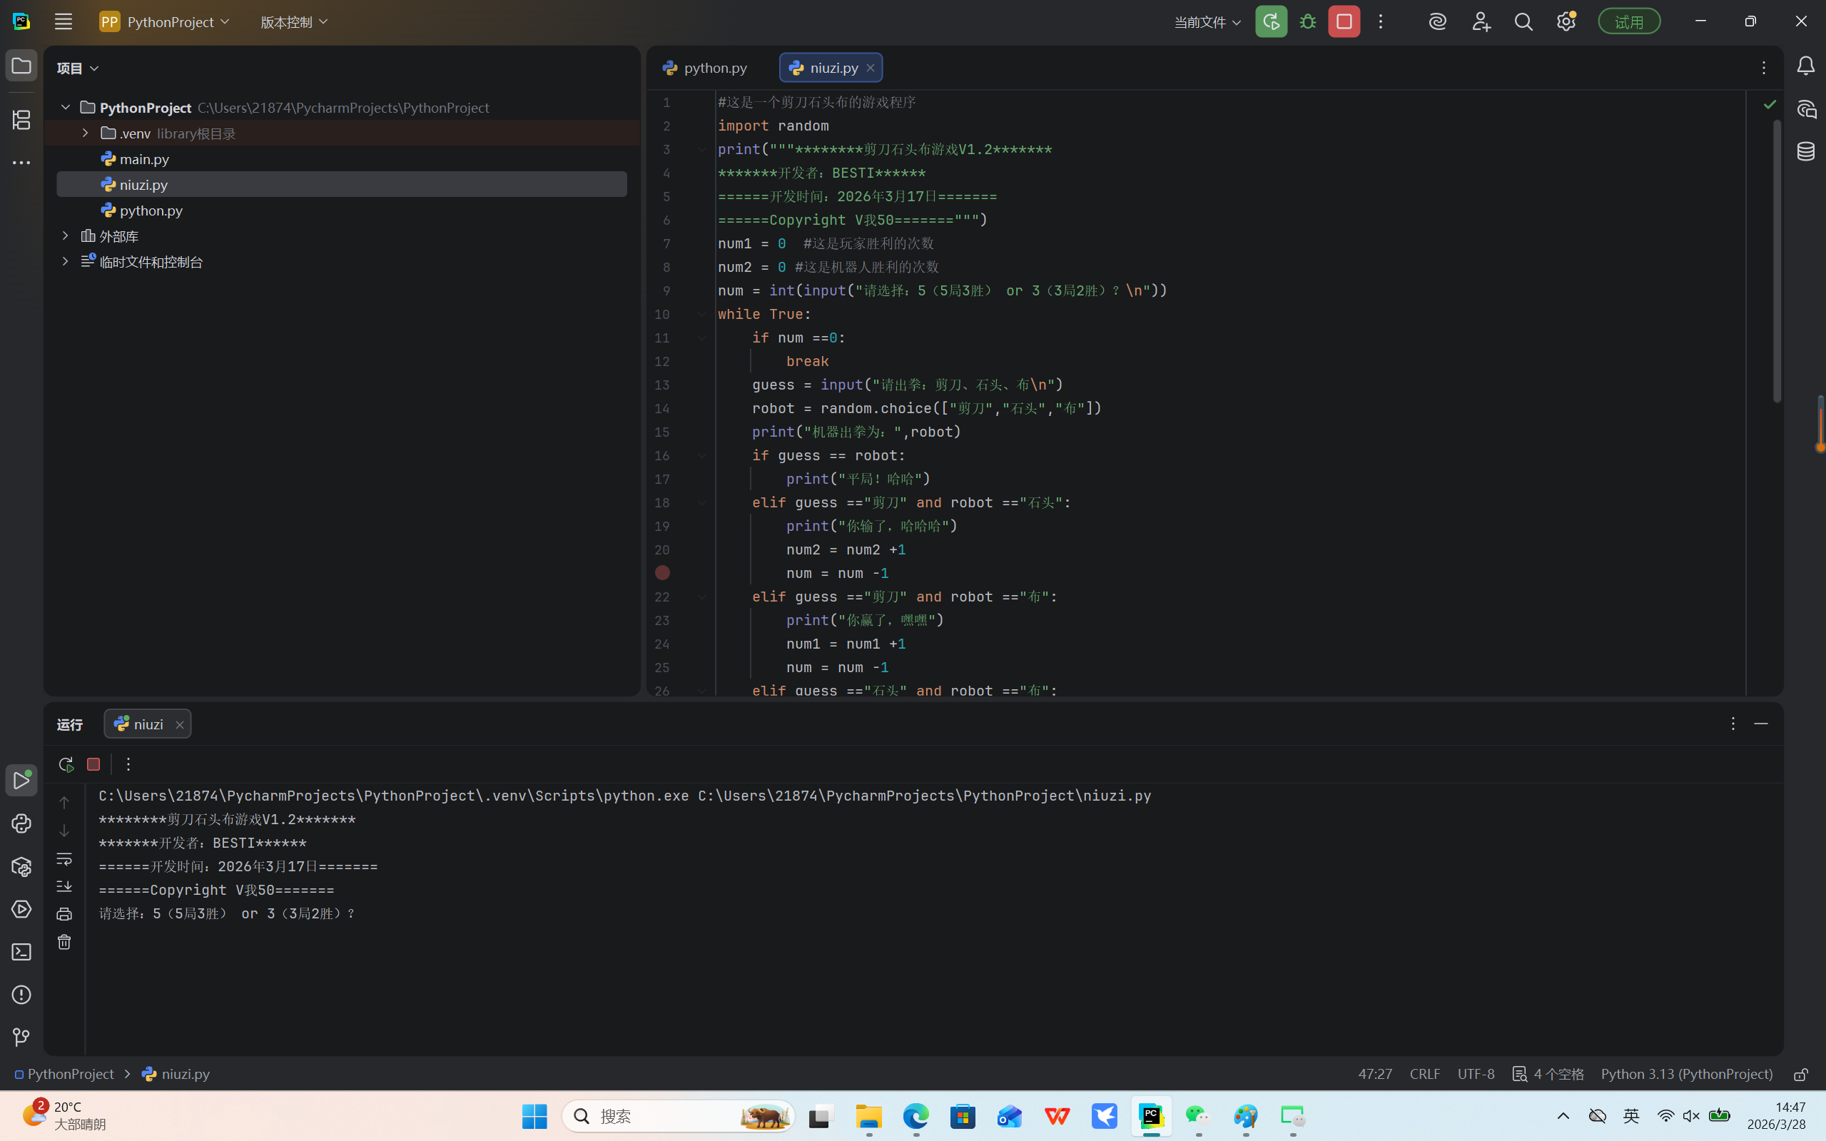Clear console output with trash icon
Screen dimensions: 1826x1141
(64, 942)
